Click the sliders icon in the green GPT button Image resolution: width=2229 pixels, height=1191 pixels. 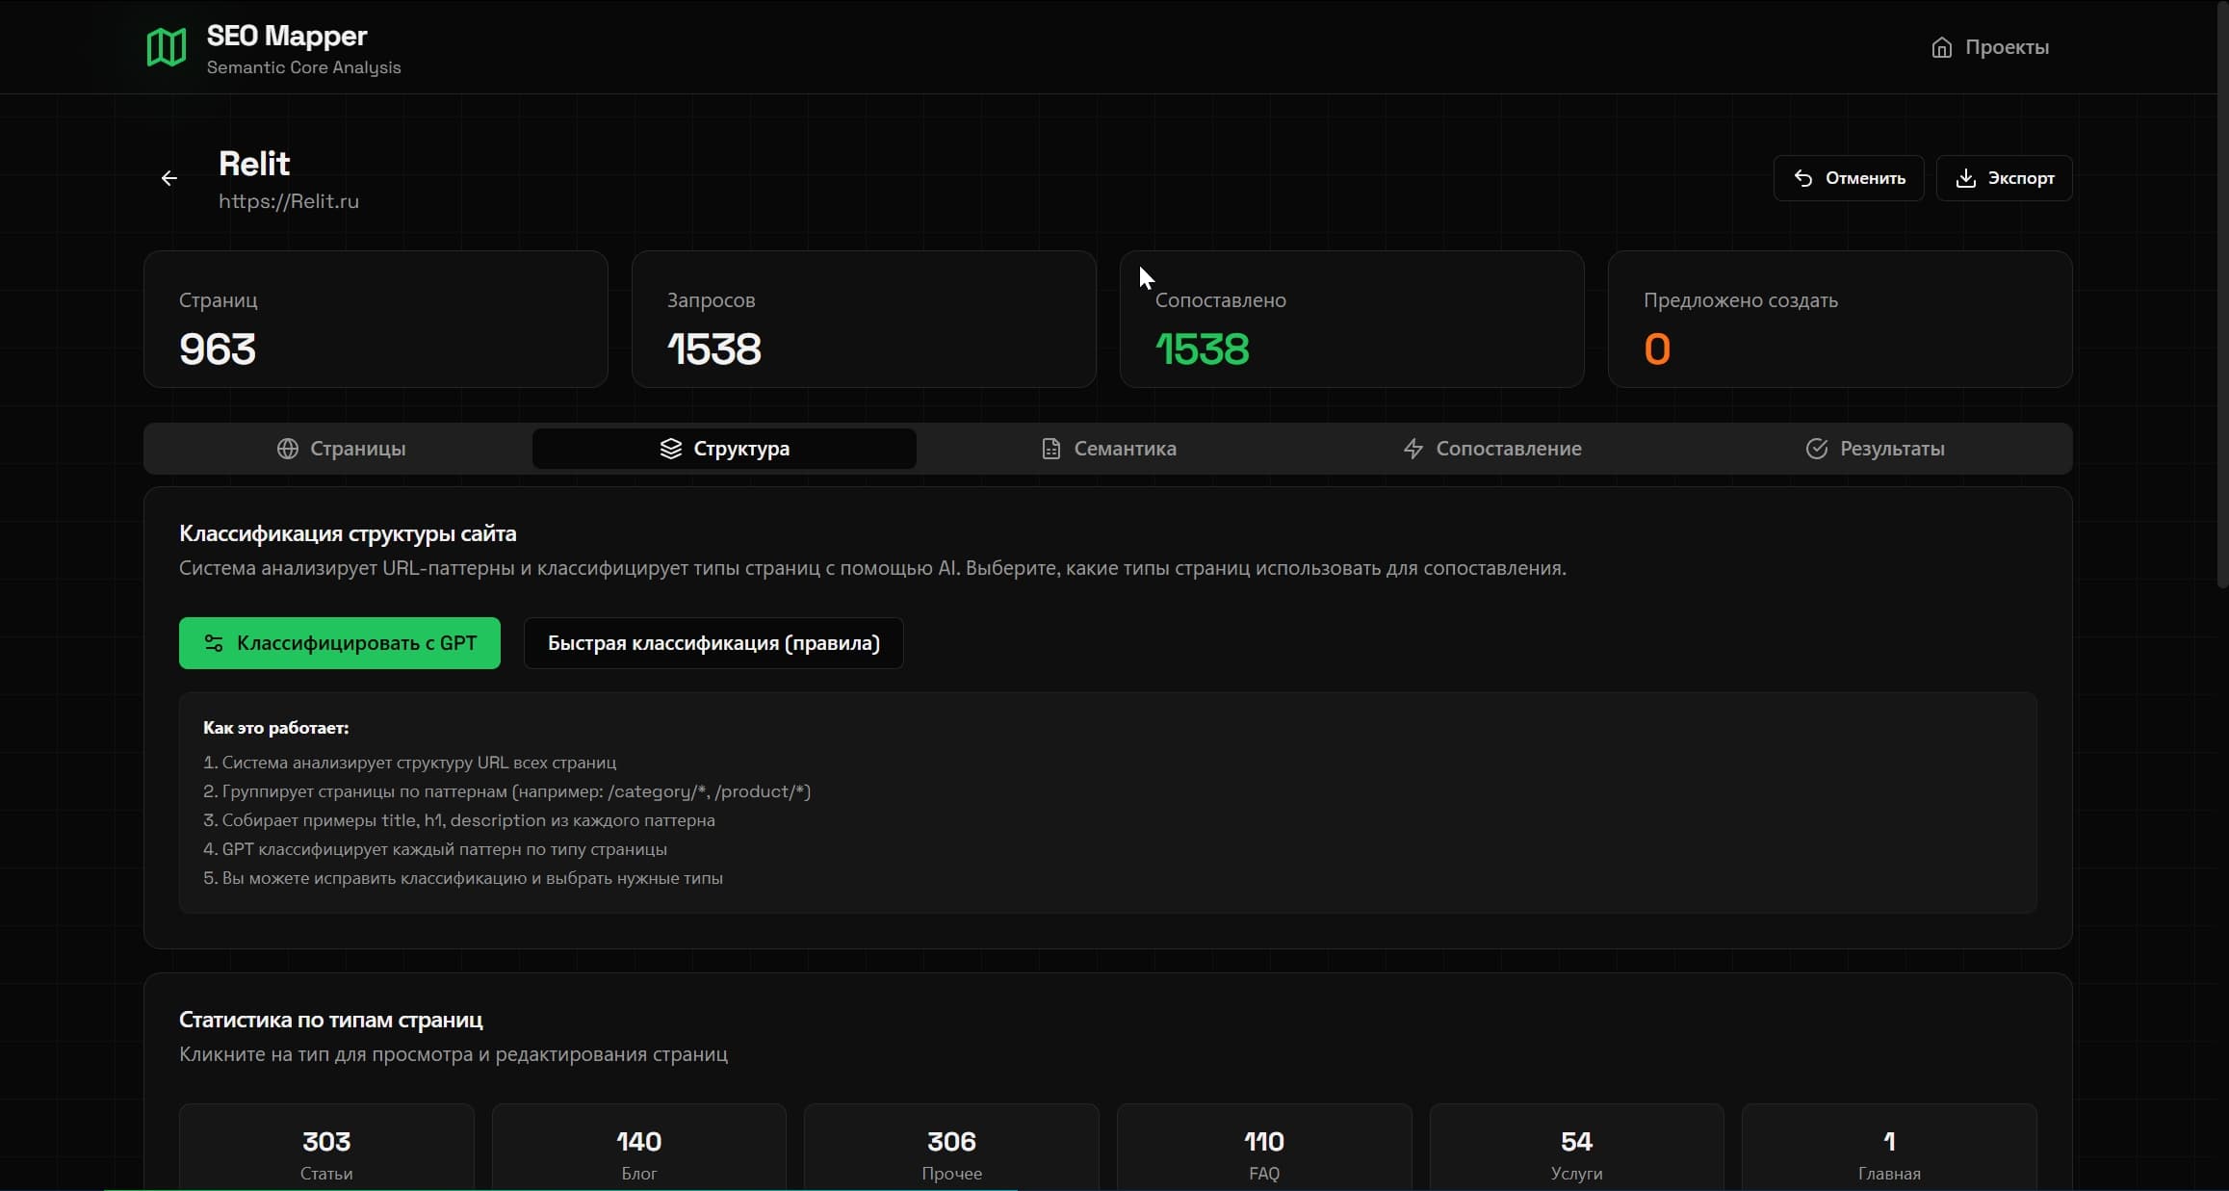point(214,643)
